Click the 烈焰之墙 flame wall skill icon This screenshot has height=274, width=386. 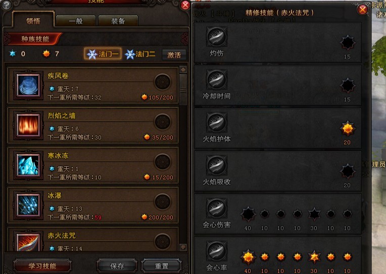click(x=28, y=125)
